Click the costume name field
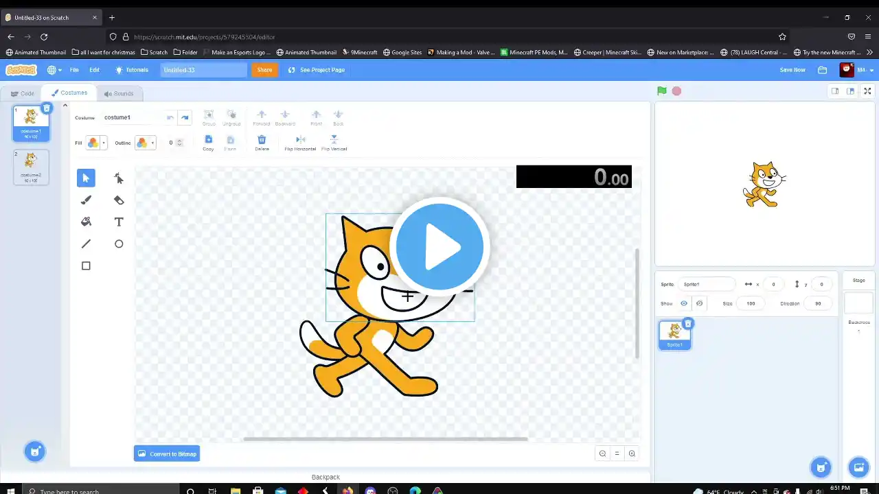 pyautogui.click(x=132, y=117)
